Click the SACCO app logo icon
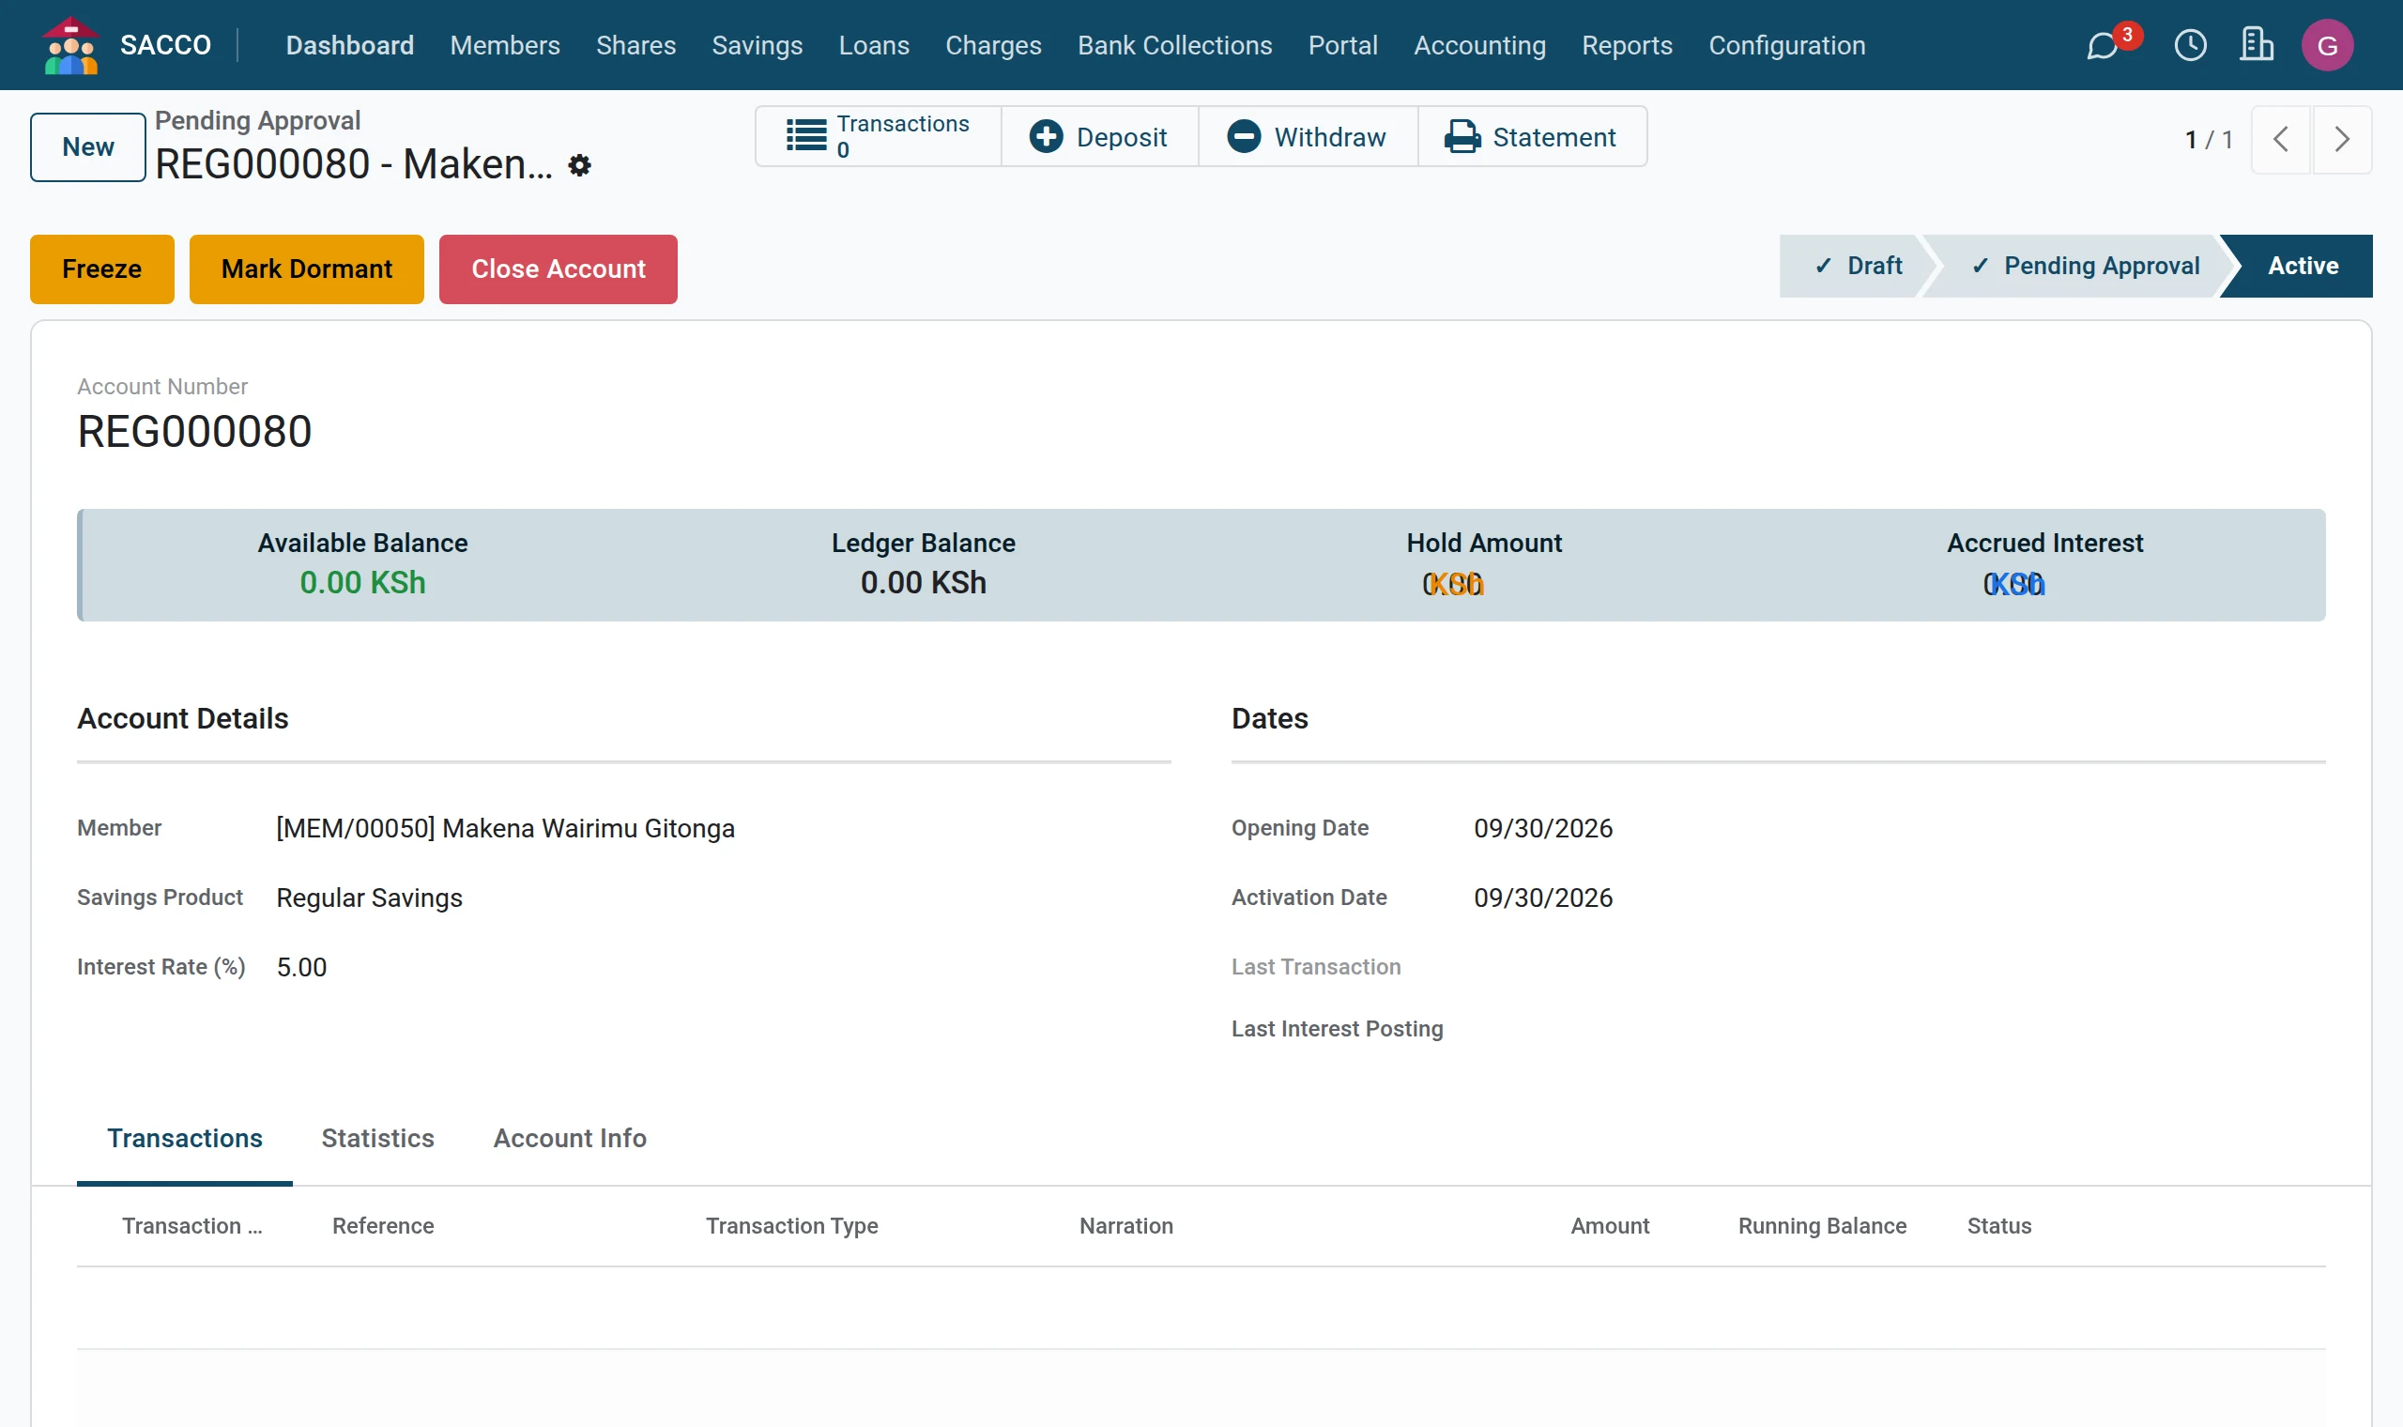 [x=70, y=45]
